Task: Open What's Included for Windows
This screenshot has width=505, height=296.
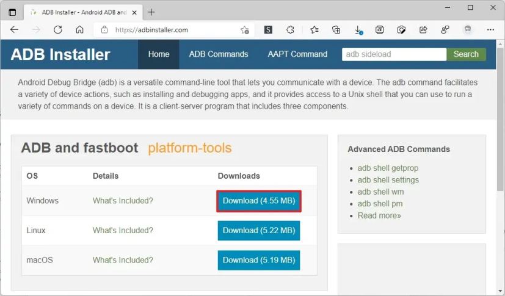Action: coord(123,201)
